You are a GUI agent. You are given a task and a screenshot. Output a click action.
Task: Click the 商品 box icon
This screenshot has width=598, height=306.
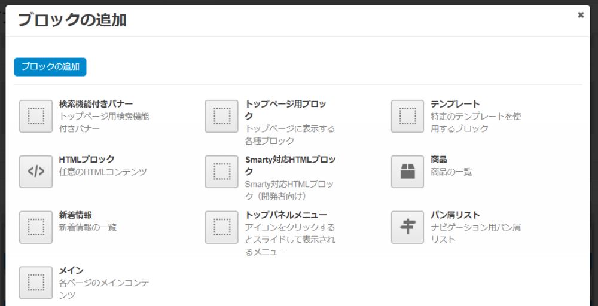click(408, 172)
